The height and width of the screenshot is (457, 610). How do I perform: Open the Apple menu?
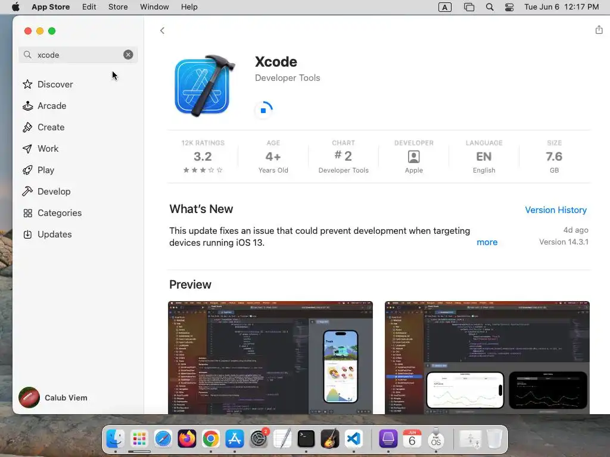tap(15, 7)
